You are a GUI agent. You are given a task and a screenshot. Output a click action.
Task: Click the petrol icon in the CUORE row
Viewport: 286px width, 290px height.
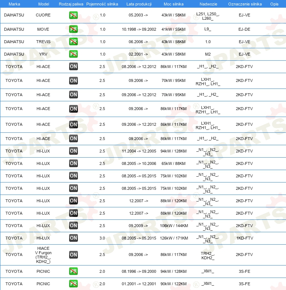[x=74, y=15]
